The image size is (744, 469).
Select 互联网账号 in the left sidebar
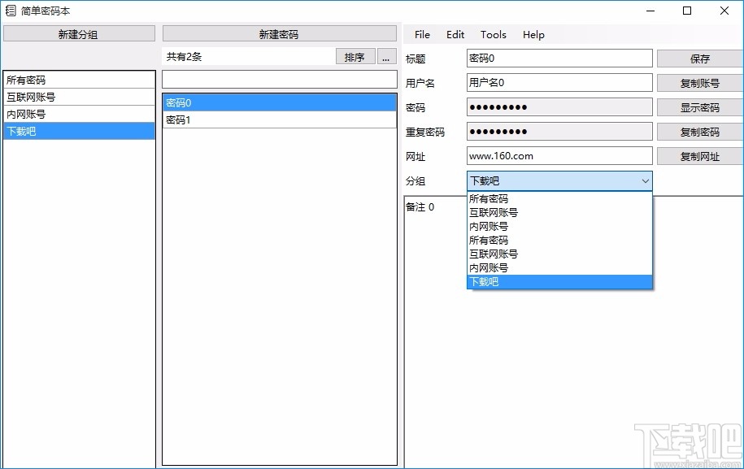[x=79, y=97]
